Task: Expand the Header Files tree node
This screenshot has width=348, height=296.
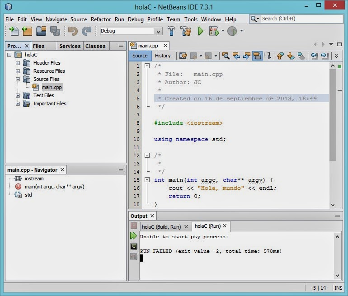Action: point(19,63)
